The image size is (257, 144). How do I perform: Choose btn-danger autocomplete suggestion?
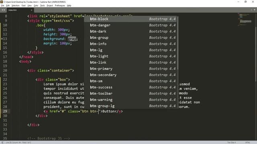pos(131,25)
